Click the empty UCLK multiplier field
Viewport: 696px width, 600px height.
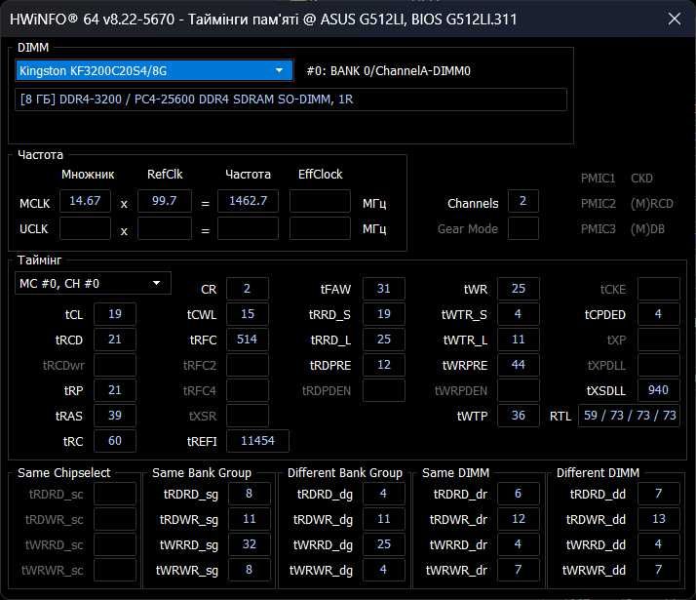click(85, 228)
